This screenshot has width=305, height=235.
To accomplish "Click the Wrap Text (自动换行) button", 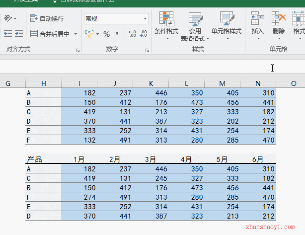I will [x=47, y=18].
